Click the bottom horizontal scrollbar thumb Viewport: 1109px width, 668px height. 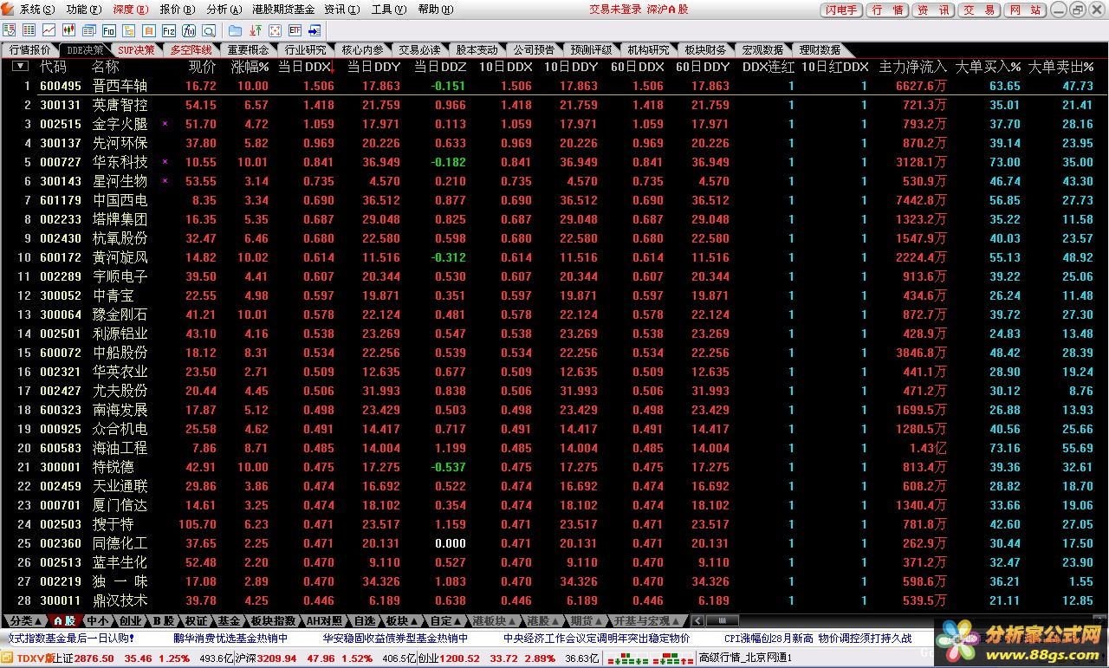click(721, 621)
